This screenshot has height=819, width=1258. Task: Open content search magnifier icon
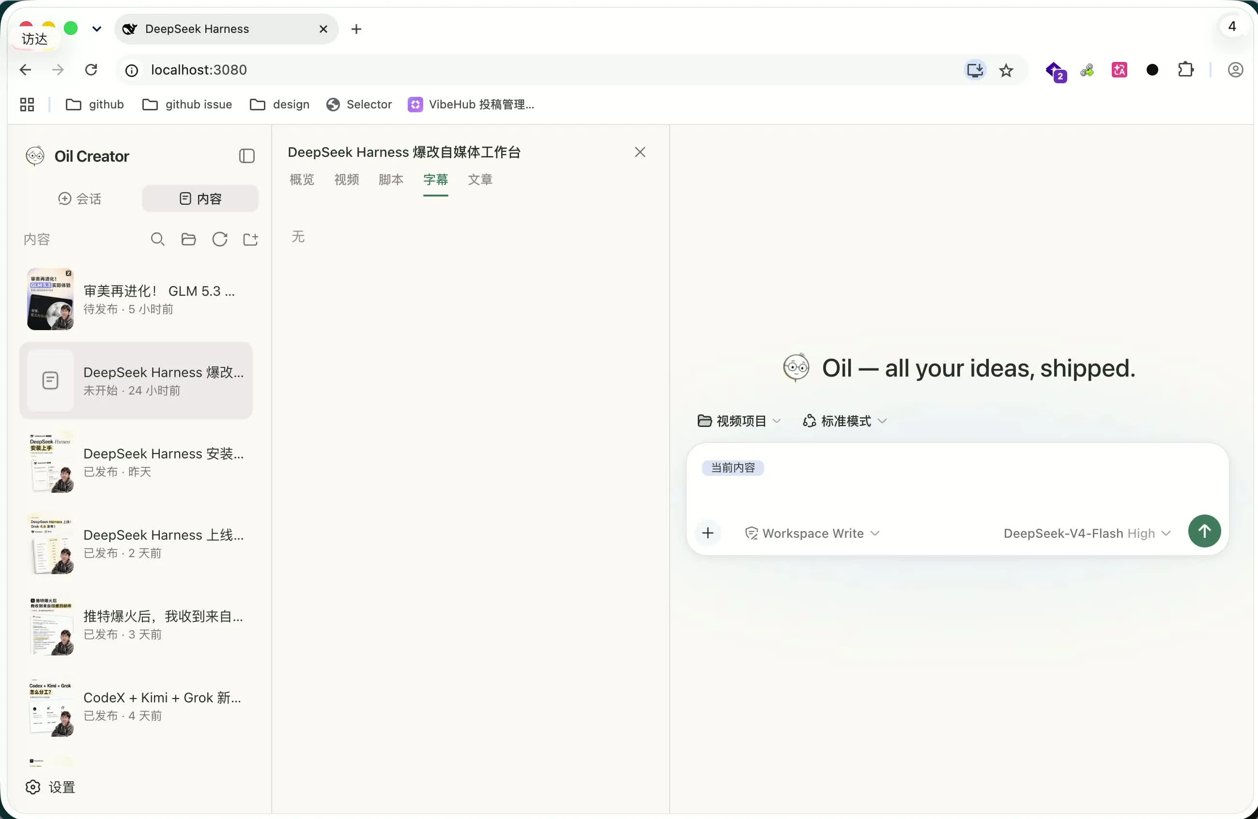point(157,240)
